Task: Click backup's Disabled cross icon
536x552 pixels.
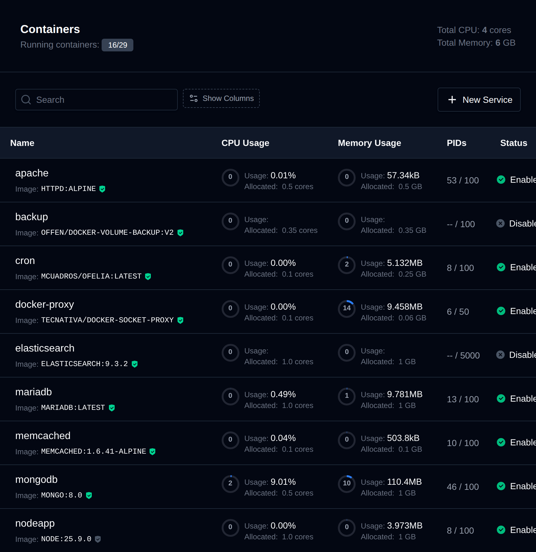Action: point(500,223)
